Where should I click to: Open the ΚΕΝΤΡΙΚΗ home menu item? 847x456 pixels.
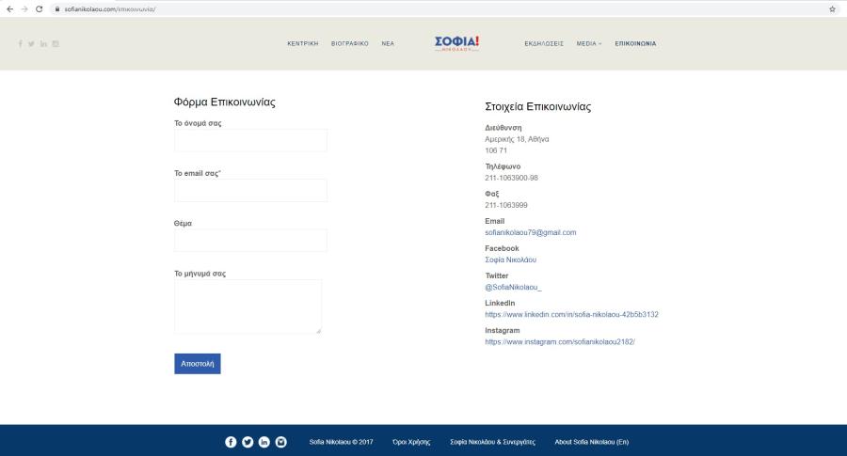pos(302,43)
